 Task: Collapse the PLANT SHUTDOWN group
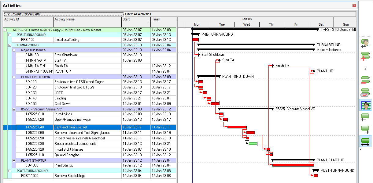click(x=14, y=77)
